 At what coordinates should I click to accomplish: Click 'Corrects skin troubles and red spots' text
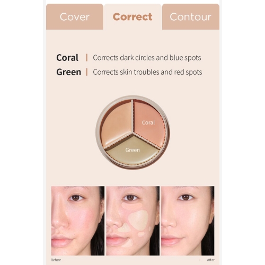pyautogui.click(x=147, y=72)
